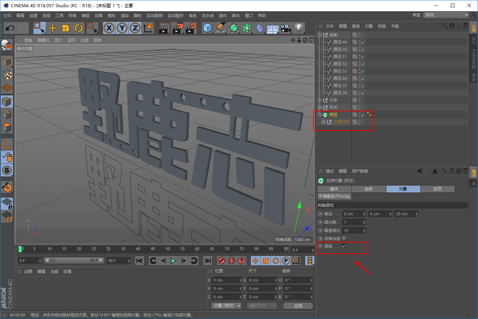Click the Light bulb icon

point(299,28)
